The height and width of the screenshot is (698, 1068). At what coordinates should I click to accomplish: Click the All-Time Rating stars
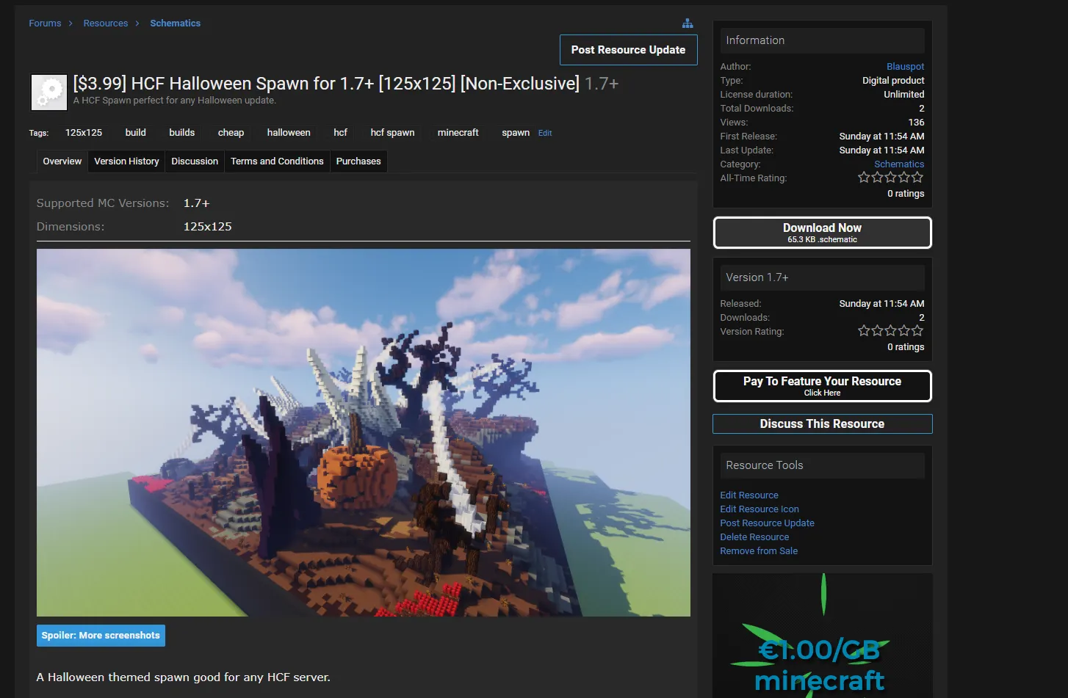point(891,178)
